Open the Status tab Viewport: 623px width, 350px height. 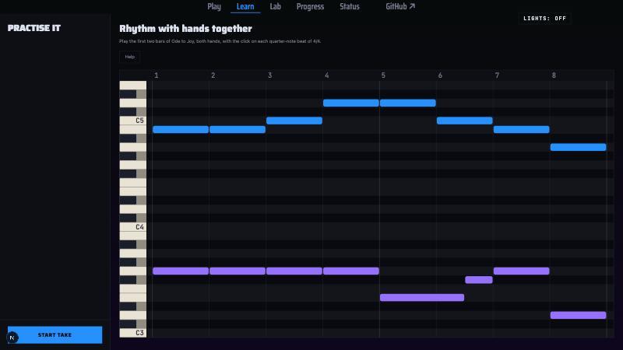(349, 6)
